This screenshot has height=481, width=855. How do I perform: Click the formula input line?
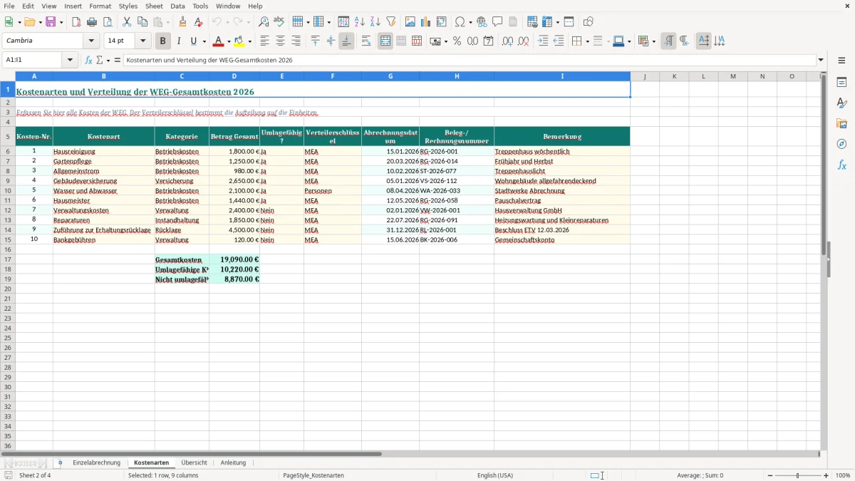(470, 60)
